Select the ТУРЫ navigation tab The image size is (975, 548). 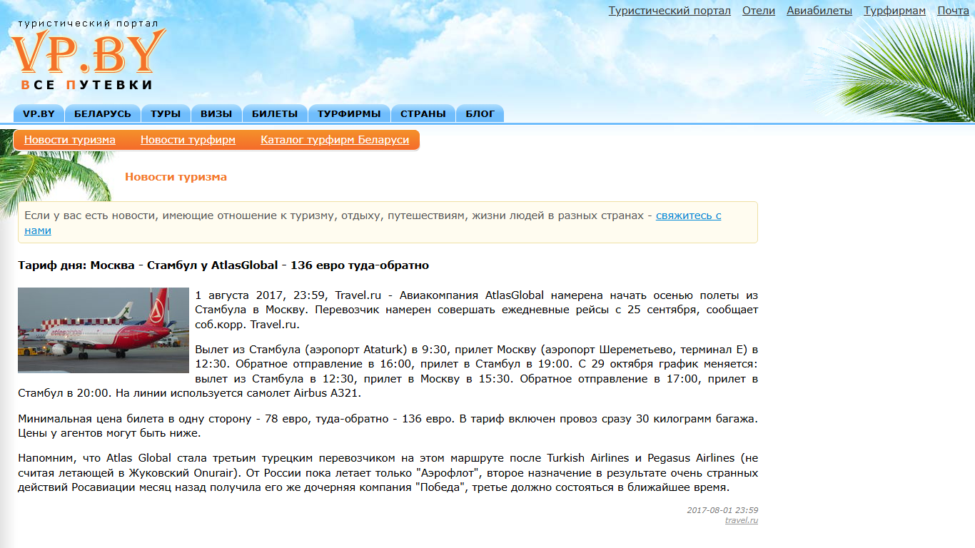click(166, 113)
